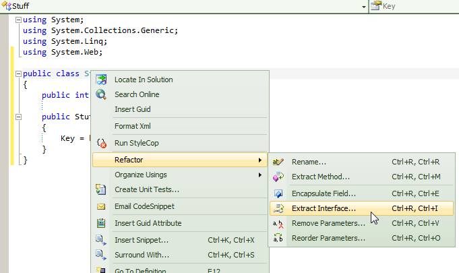The height and width of the screenshot is (273, 459).
Task: Click the Rename refactor icon
Action: (x=278, y=162)
